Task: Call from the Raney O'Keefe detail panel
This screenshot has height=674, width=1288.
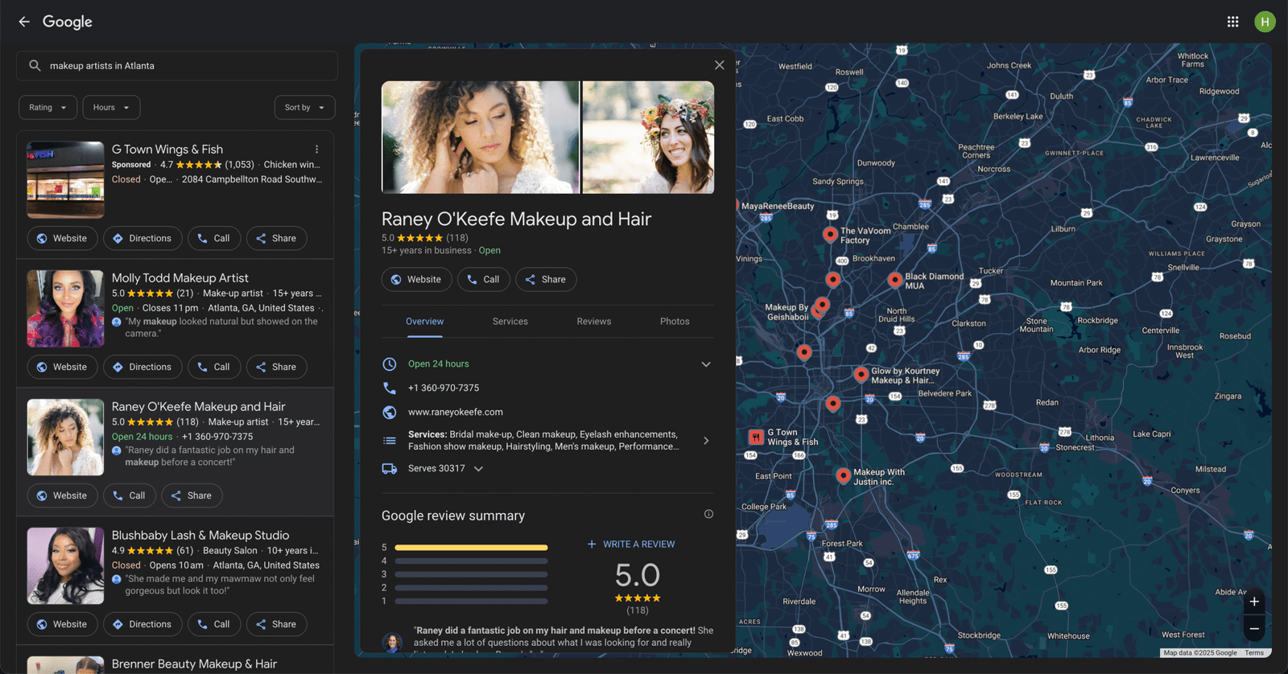Action: 483,279
